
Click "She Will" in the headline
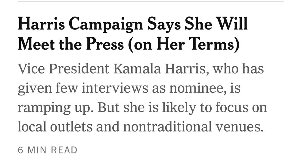pyautogui.click(x=216, y=23)
